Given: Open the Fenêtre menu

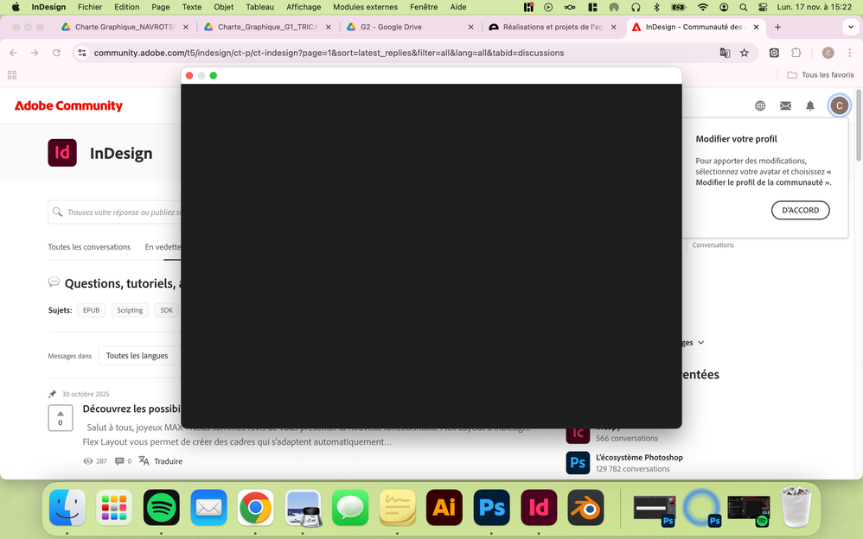Looking at the screenshot, I should click(x=424, y=7).
